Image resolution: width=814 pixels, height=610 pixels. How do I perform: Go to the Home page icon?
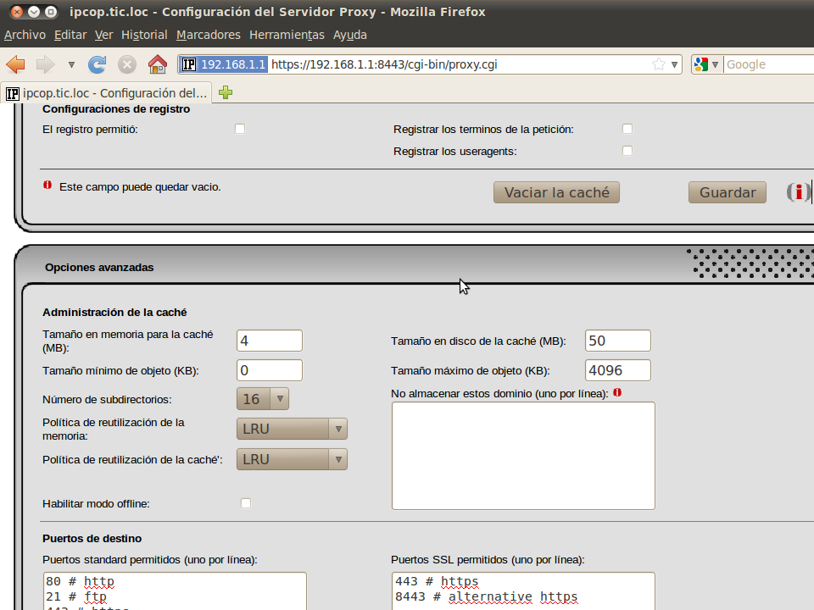click(157, 64)
